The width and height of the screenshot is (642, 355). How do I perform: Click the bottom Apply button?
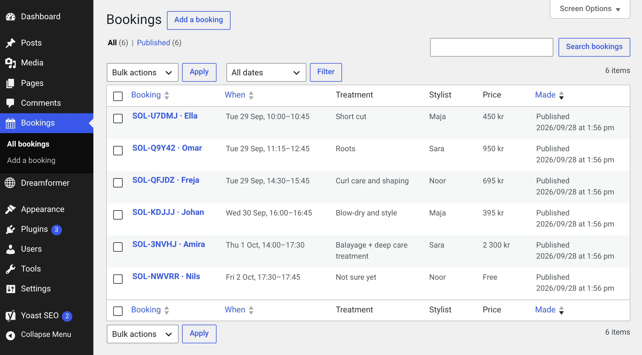point(199,334)
